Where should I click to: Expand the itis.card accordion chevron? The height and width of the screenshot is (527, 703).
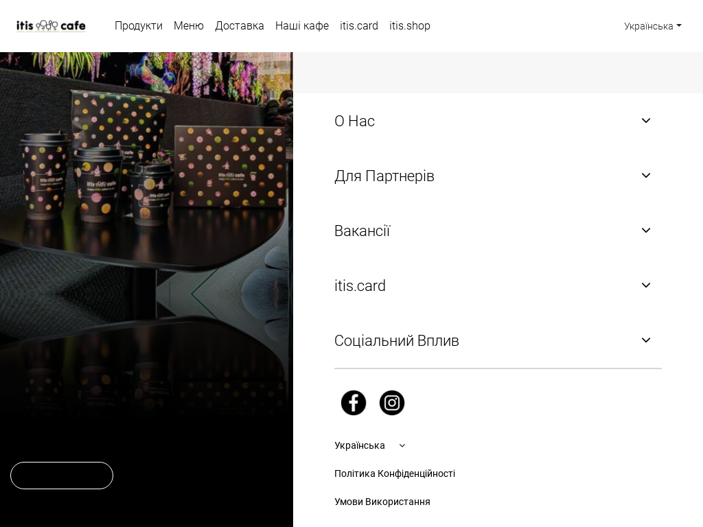pos(645,285)
